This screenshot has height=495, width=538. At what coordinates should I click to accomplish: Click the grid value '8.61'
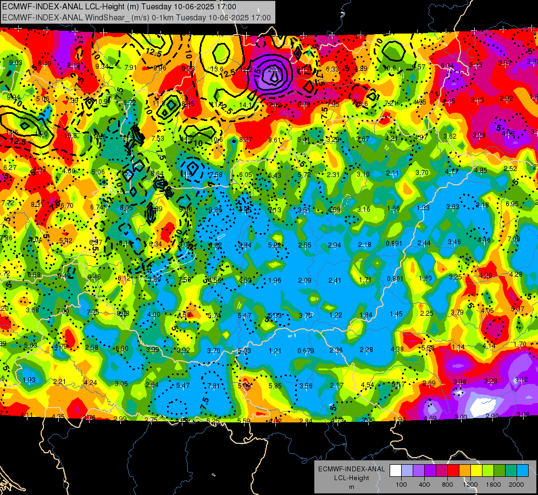click(275, 140)
